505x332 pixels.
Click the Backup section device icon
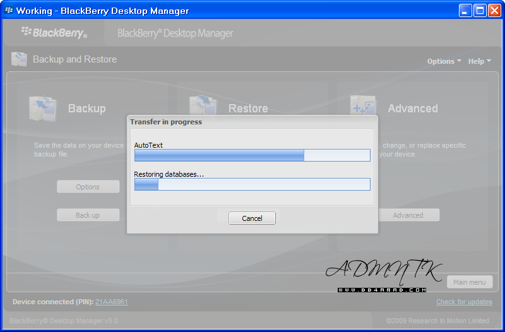[x=43, y=108]
